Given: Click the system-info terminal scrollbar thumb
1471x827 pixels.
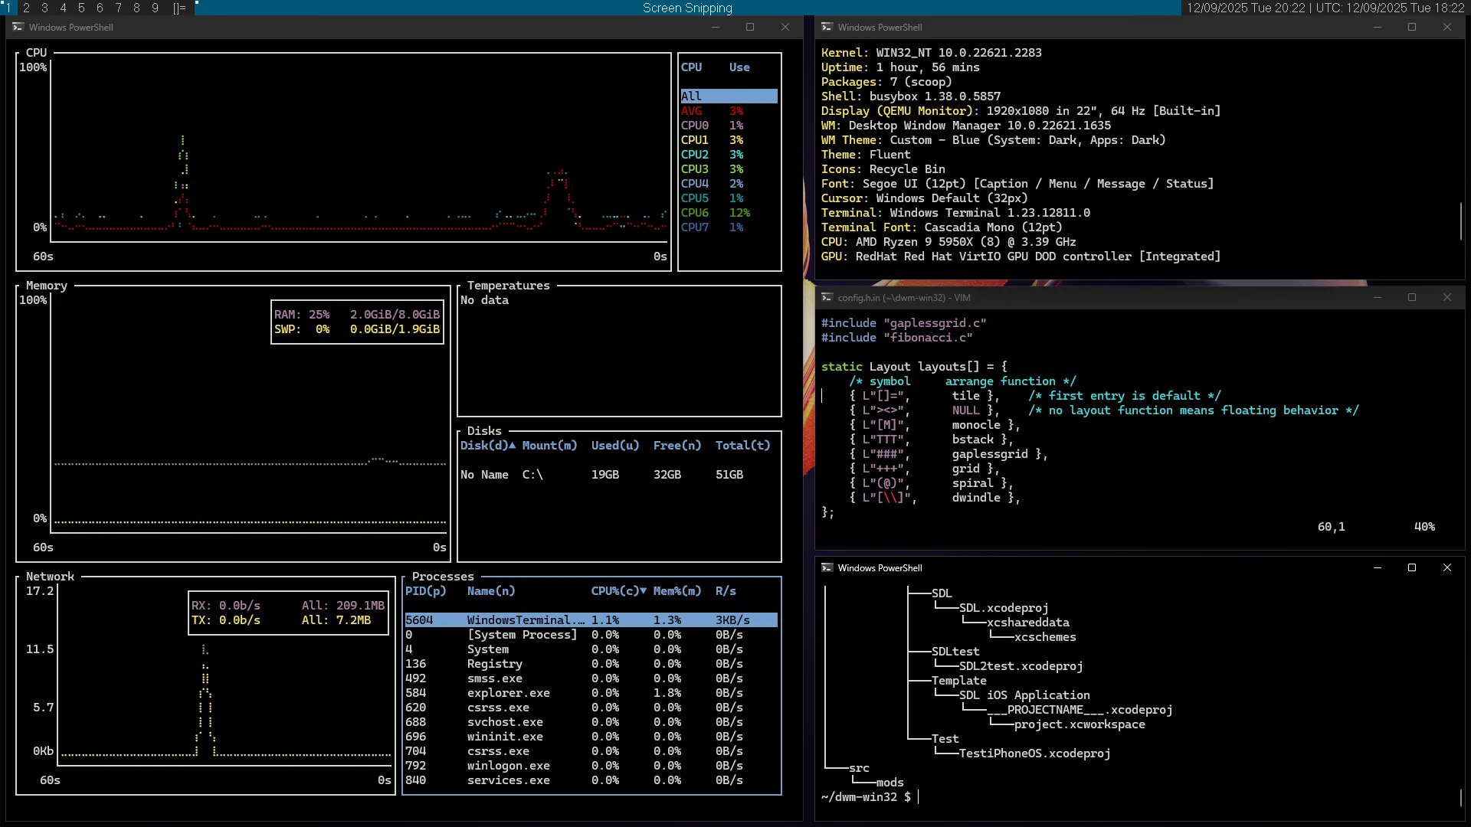Looking at the screenshot, I should click(1461, 221).
